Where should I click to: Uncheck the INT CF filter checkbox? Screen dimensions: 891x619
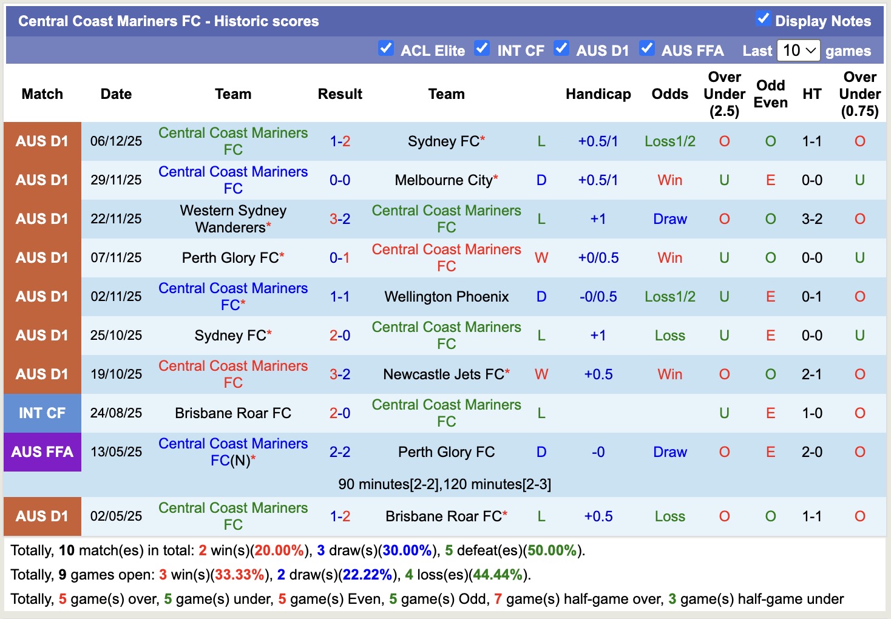click(x=482, y=49)
